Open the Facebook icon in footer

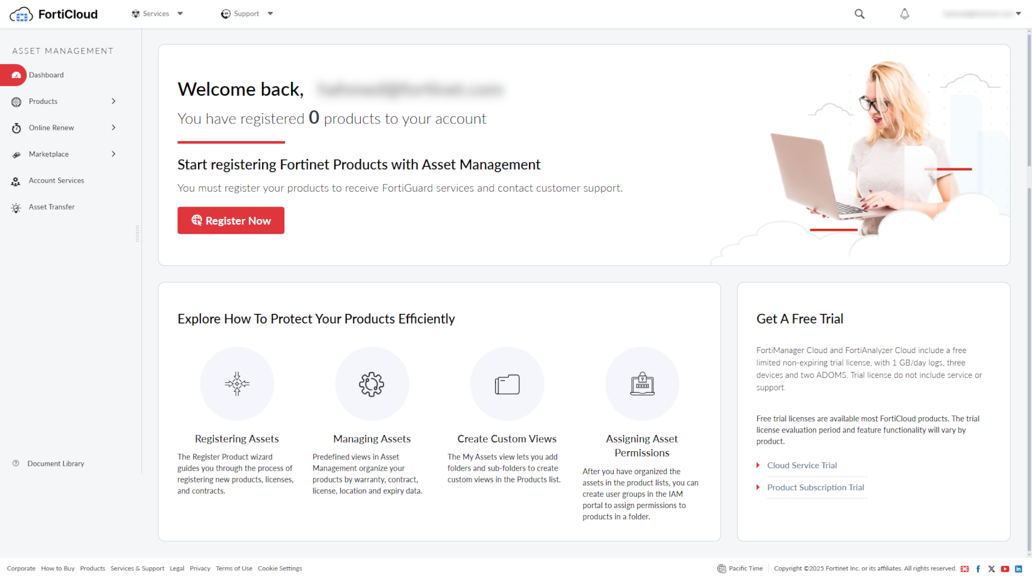tap(978, 569)
